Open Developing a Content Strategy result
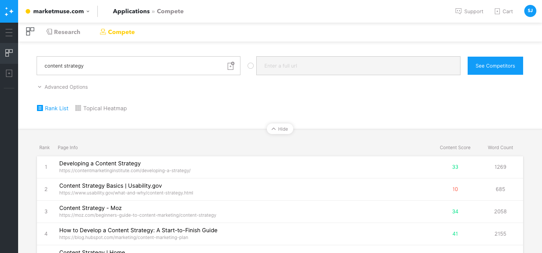The height and width of the screenshot is (253, 542). pyautogui.click(x=100, y=164)
